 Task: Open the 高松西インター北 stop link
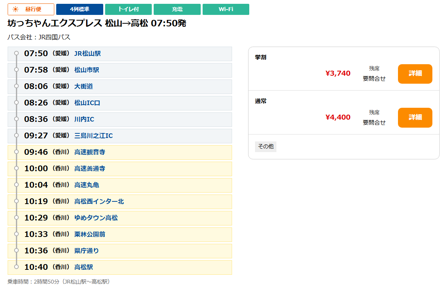(99, 202)
